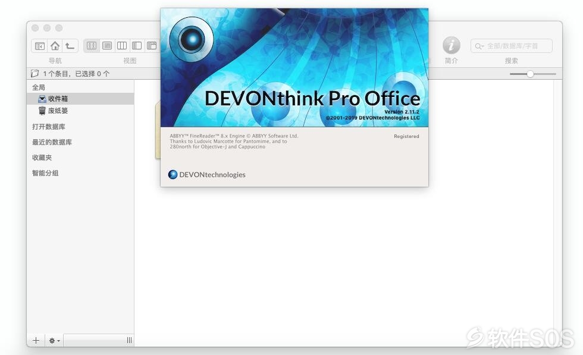583x355 pixels.
Task: Click the 打开数据库 sidebar section
Action: click(x=49, y=127)
